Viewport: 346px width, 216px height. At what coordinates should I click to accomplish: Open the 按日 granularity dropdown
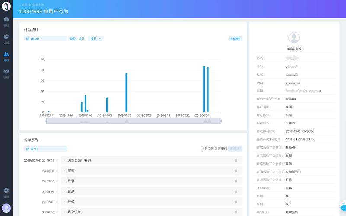[96, 39]
